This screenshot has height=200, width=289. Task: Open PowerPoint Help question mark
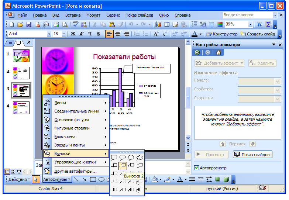pyautogui.click(x=259, y=24)
